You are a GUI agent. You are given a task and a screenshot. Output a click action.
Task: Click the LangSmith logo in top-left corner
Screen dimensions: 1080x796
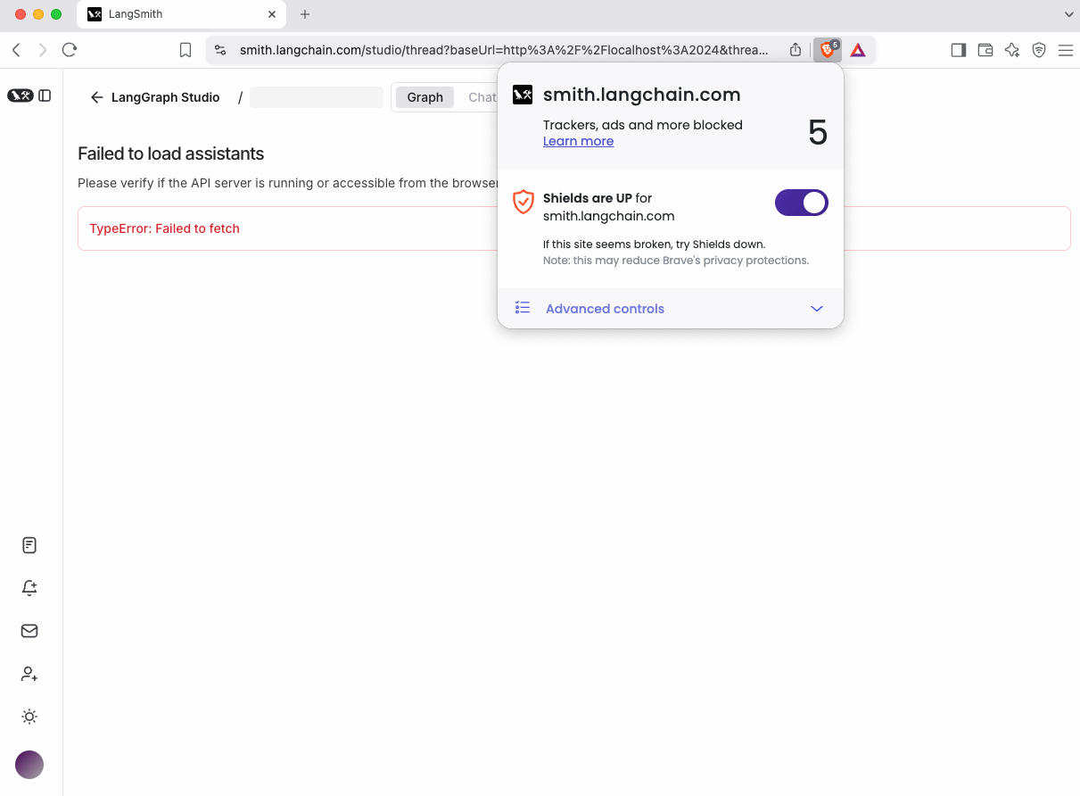[21, 95]
